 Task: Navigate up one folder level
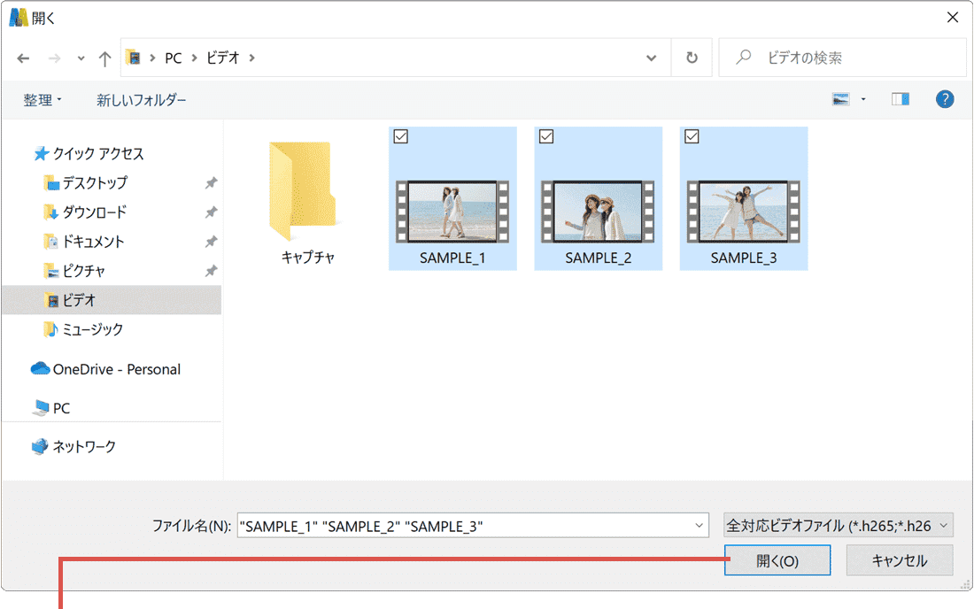[104, 57]
